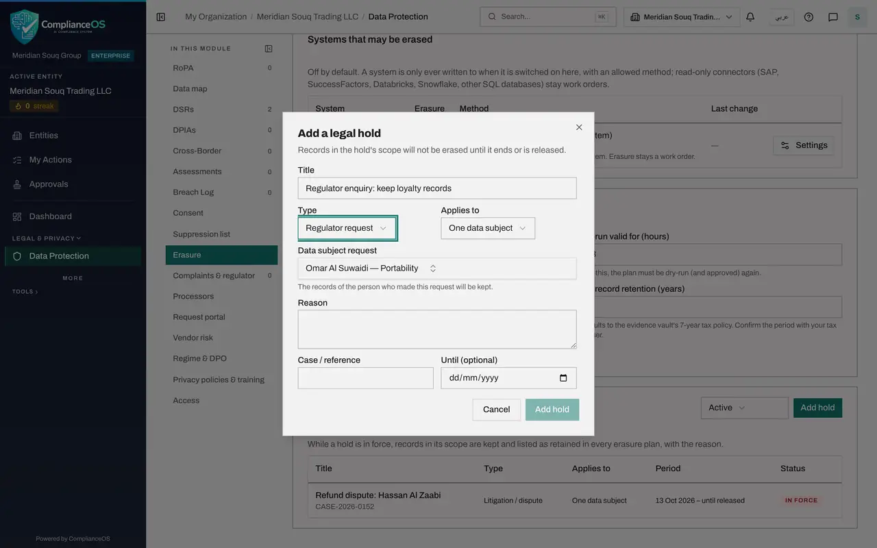This screenshot has width=877, height=548.
Task: Open the Refund dispute: Hassan Al Zaabi hold
Action: [378, 495]
